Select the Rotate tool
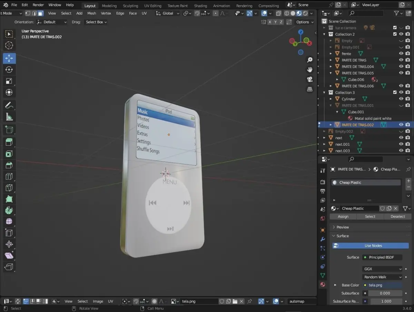Image resolution: width=414 pixels, height=312 pixels. coord(9,70)
